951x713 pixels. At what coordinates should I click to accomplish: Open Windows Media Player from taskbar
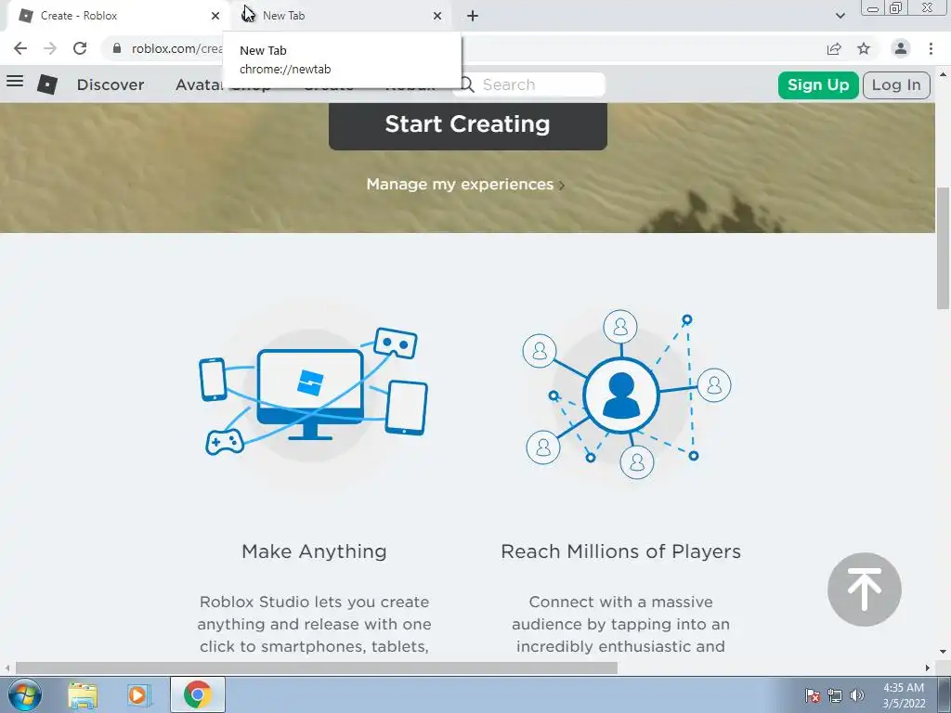[x=139, y=694]
